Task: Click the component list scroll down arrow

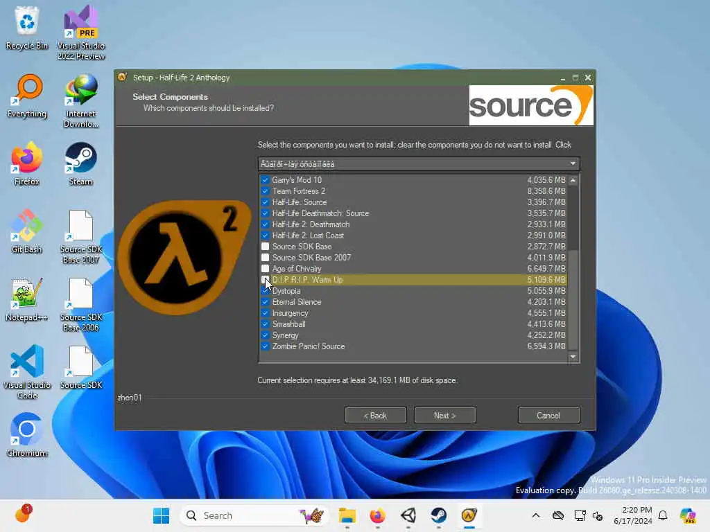Action: [573, 357]
